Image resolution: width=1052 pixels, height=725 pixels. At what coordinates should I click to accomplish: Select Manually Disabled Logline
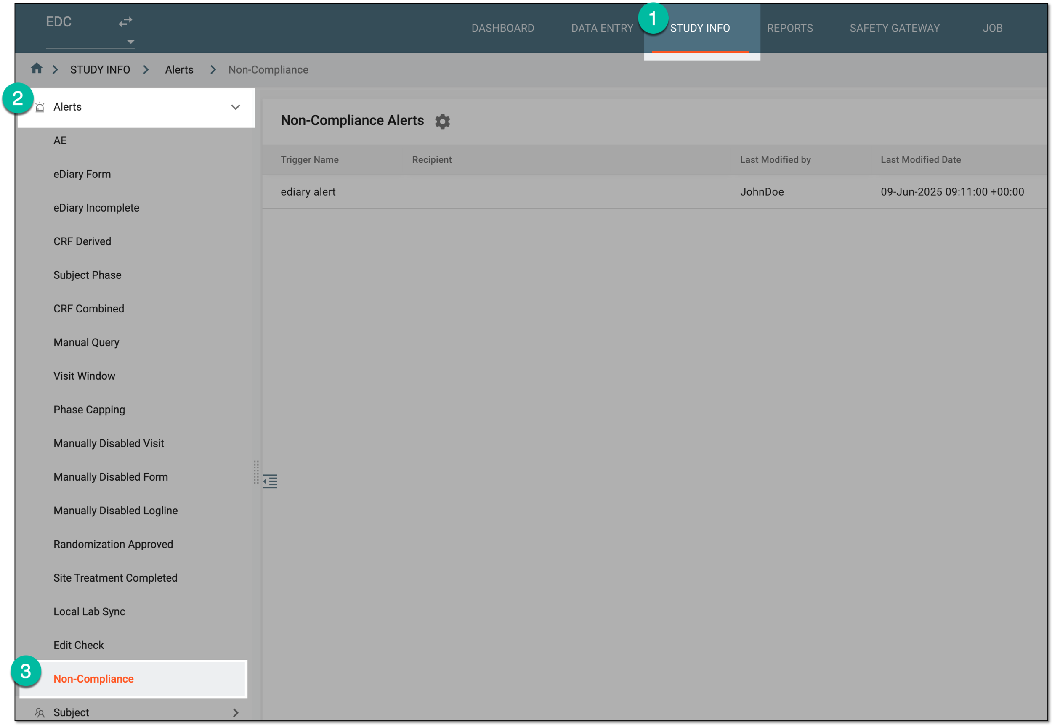click(115, 510)
